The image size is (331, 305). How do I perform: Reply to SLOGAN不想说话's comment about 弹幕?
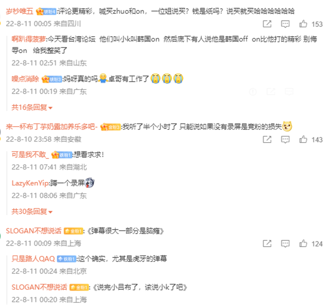tap(285, 243)
